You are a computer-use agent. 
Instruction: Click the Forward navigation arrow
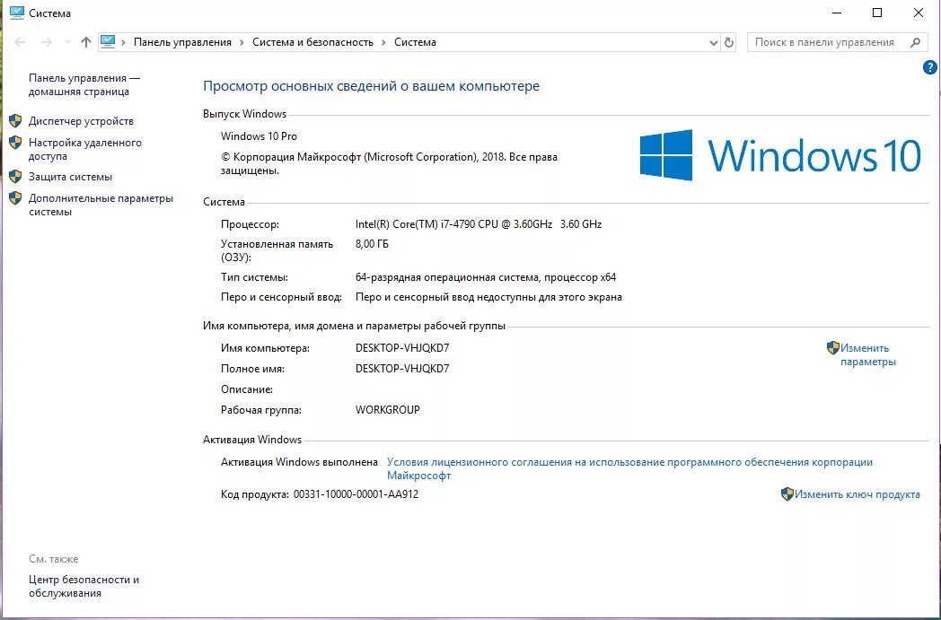(x=46, y=42)
